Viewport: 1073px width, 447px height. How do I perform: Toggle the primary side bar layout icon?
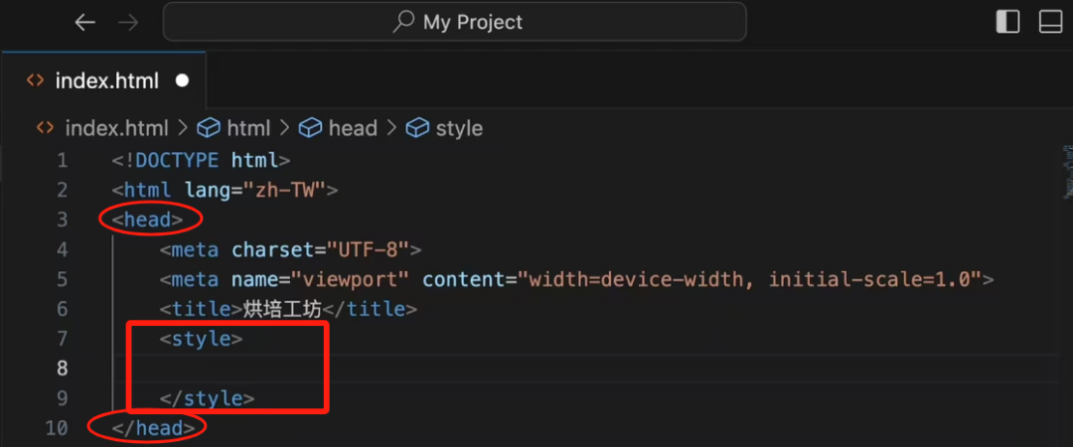(1007, 22)
